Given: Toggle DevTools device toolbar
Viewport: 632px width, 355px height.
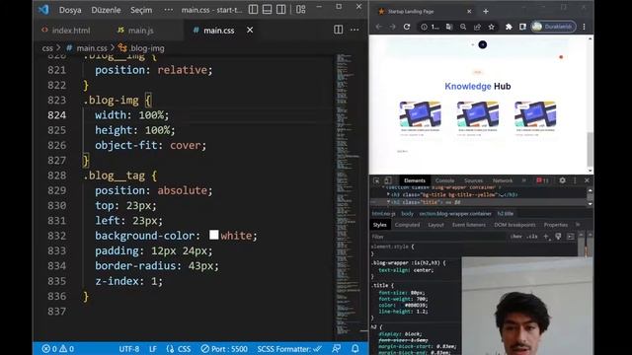Looking at the screenshot, I should click(387, 180).
